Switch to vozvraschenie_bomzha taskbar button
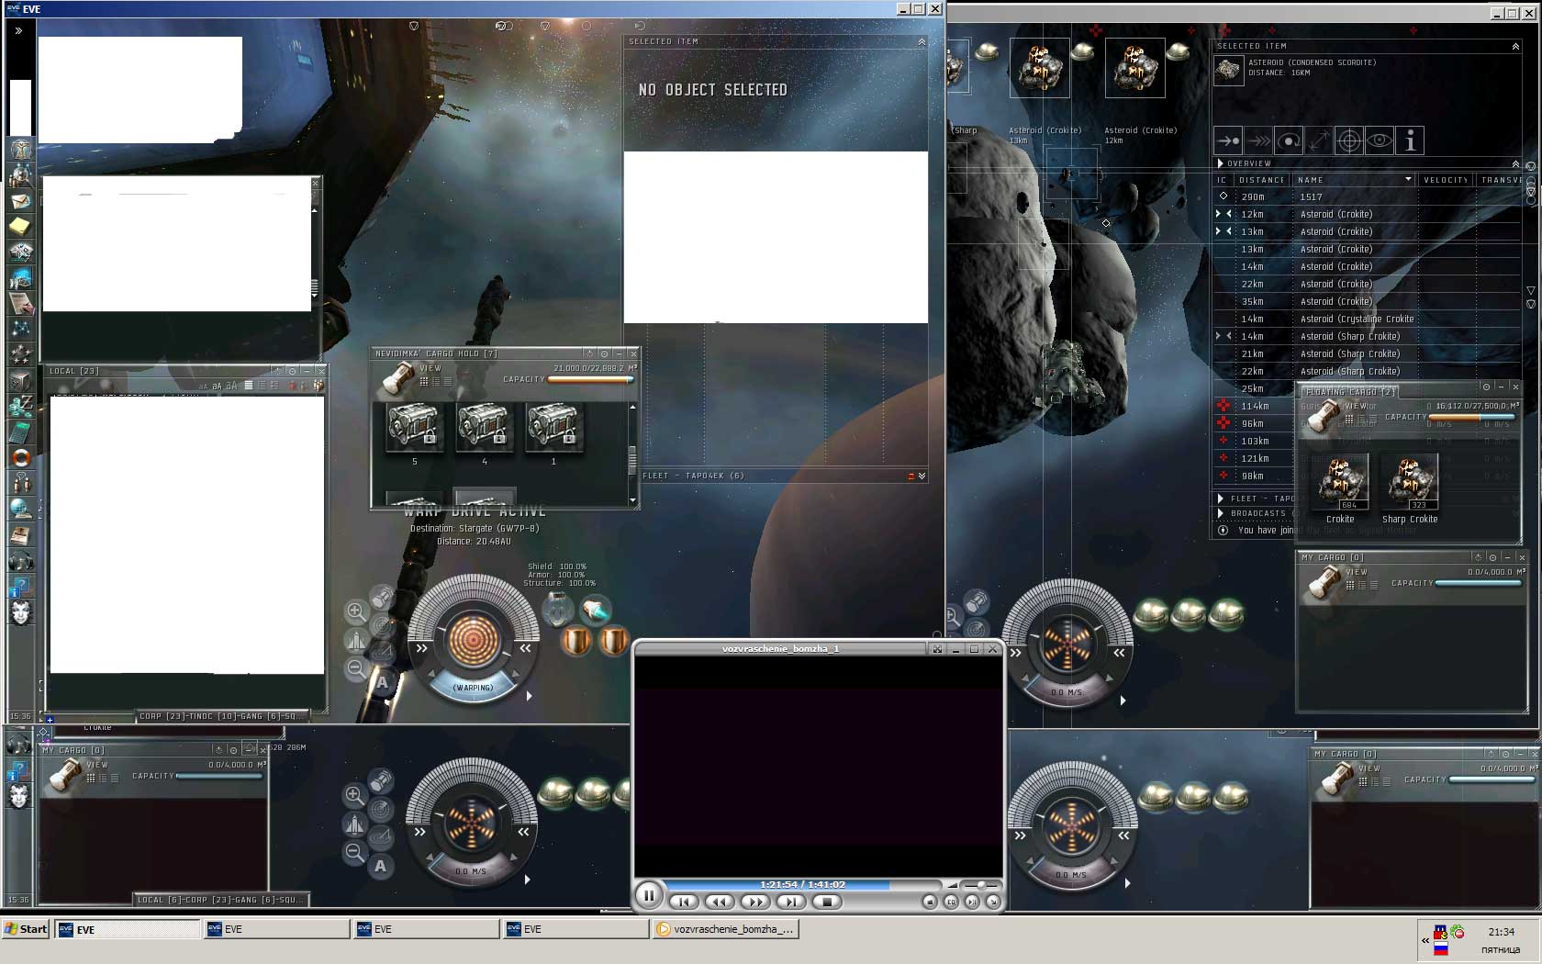The image size is (1542, 964). point(725,929)
